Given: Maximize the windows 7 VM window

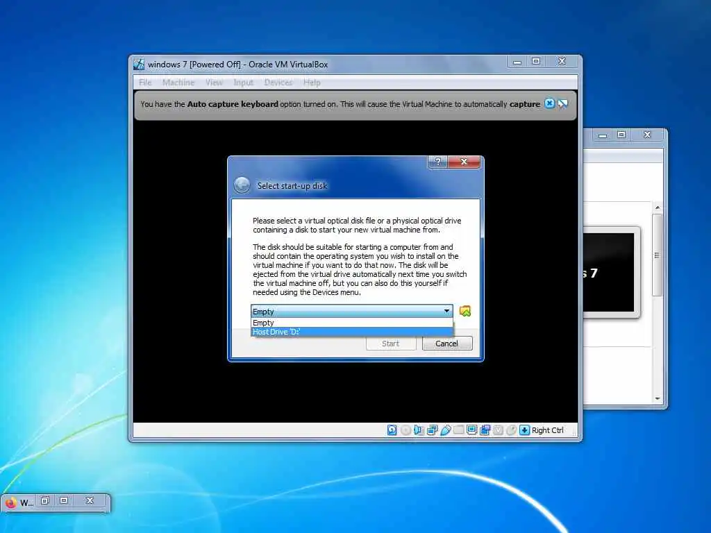Looking at the screenshot, I should point(536,62).
